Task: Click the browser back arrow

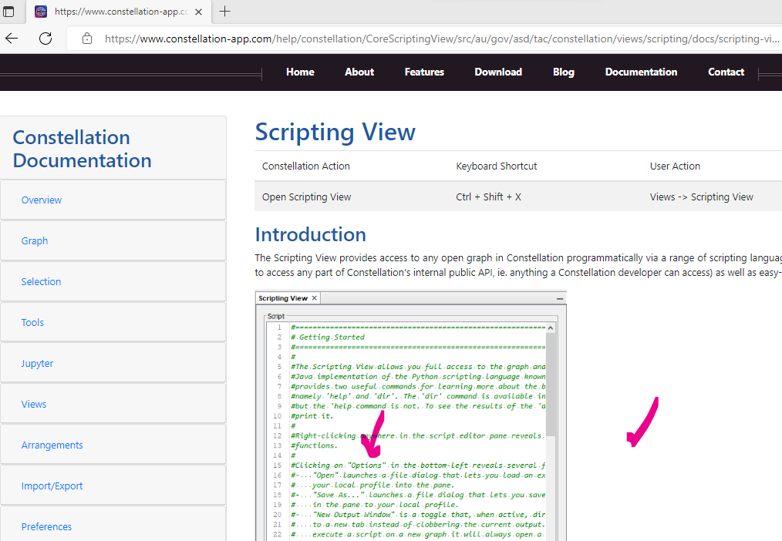Action: (x=13, y=39)
